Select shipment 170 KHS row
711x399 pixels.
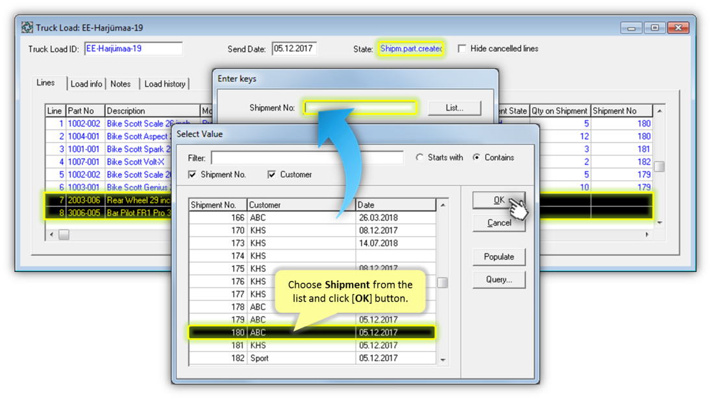(x=312, y=230)
